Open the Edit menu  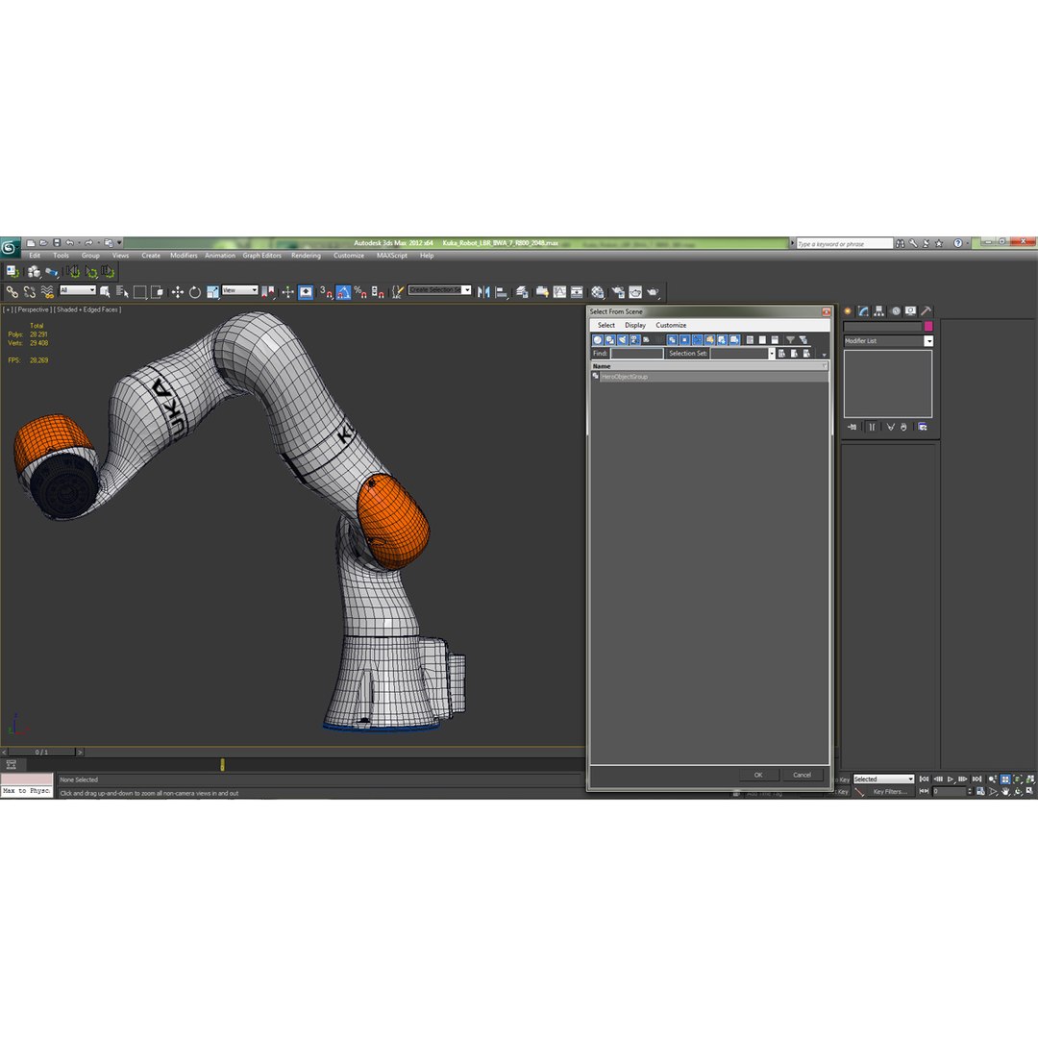coord(35,256)
